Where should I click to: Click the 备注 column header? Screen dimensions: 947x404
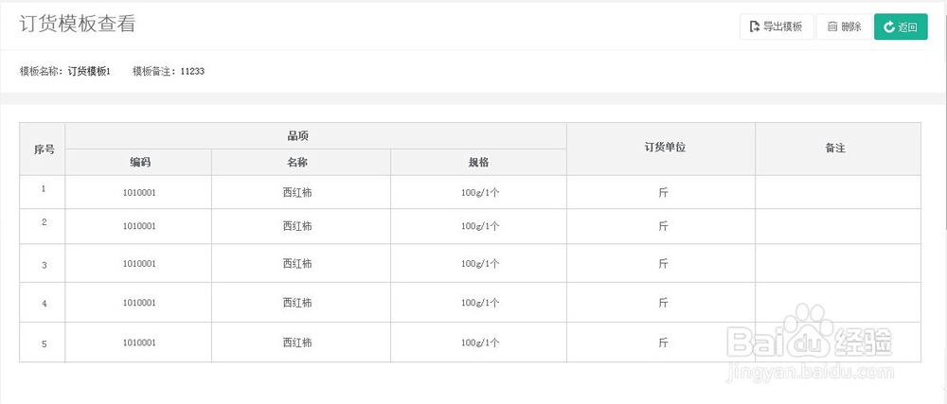pyautogui.click(x=838, y=149)
